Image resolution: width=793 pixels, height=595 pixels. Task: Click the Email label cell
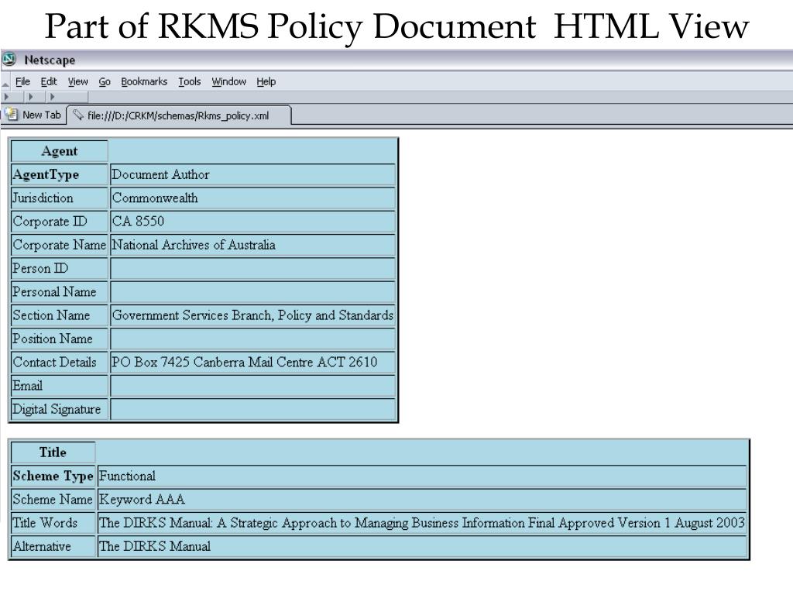point(59,386)
